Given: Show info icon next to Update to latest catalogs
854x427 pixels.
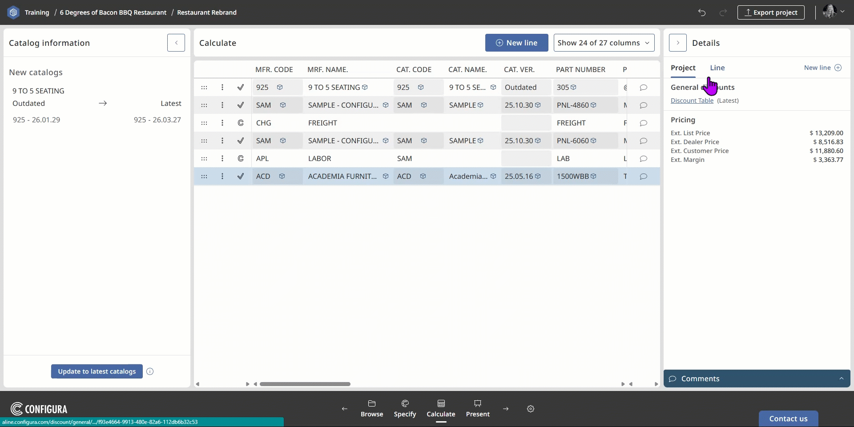Looking at the screenshot, I should (x=150, y=371).
